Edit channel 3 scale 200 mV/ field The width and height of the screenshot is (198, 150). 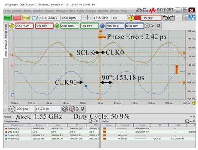pos(115,26)
